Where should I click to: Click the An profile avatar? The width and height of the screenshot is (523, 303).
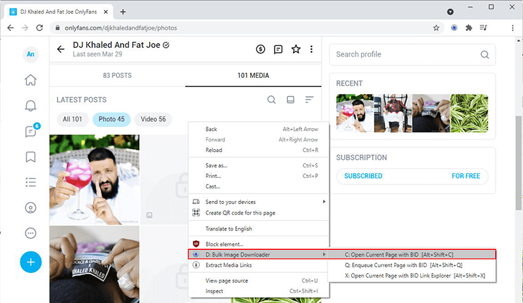click(x=31, y=54)
